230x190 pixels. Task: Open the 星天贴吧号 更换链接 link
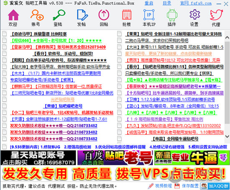point(169,54)
